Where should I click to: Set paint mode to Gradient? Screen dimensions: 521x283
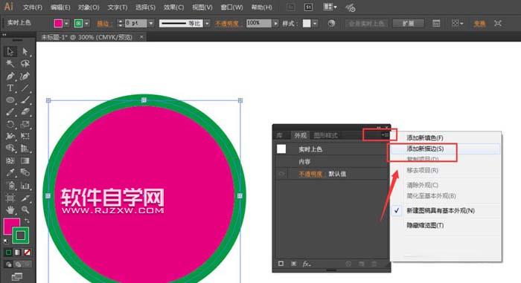[x=18, y=253]
